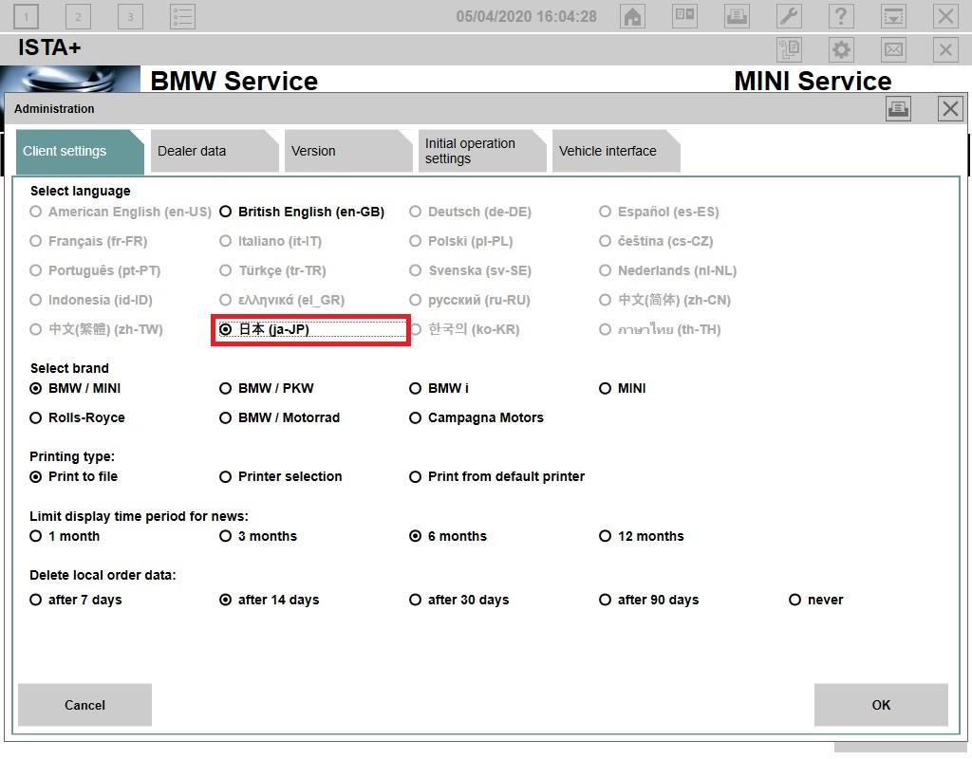Viewport: 972px width, 759px height.
Task: Select Português (pt-PT) language
Action: [95, 270]
